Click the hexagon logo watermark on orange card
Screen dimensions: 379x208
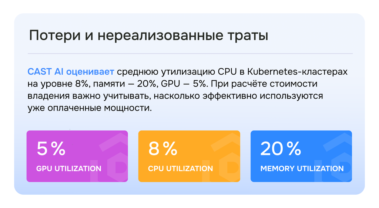229,167
